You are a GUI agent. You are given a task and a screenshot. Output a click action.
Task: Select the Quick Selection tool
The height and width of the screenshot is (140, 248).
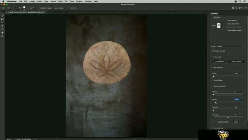pos(2,16)
